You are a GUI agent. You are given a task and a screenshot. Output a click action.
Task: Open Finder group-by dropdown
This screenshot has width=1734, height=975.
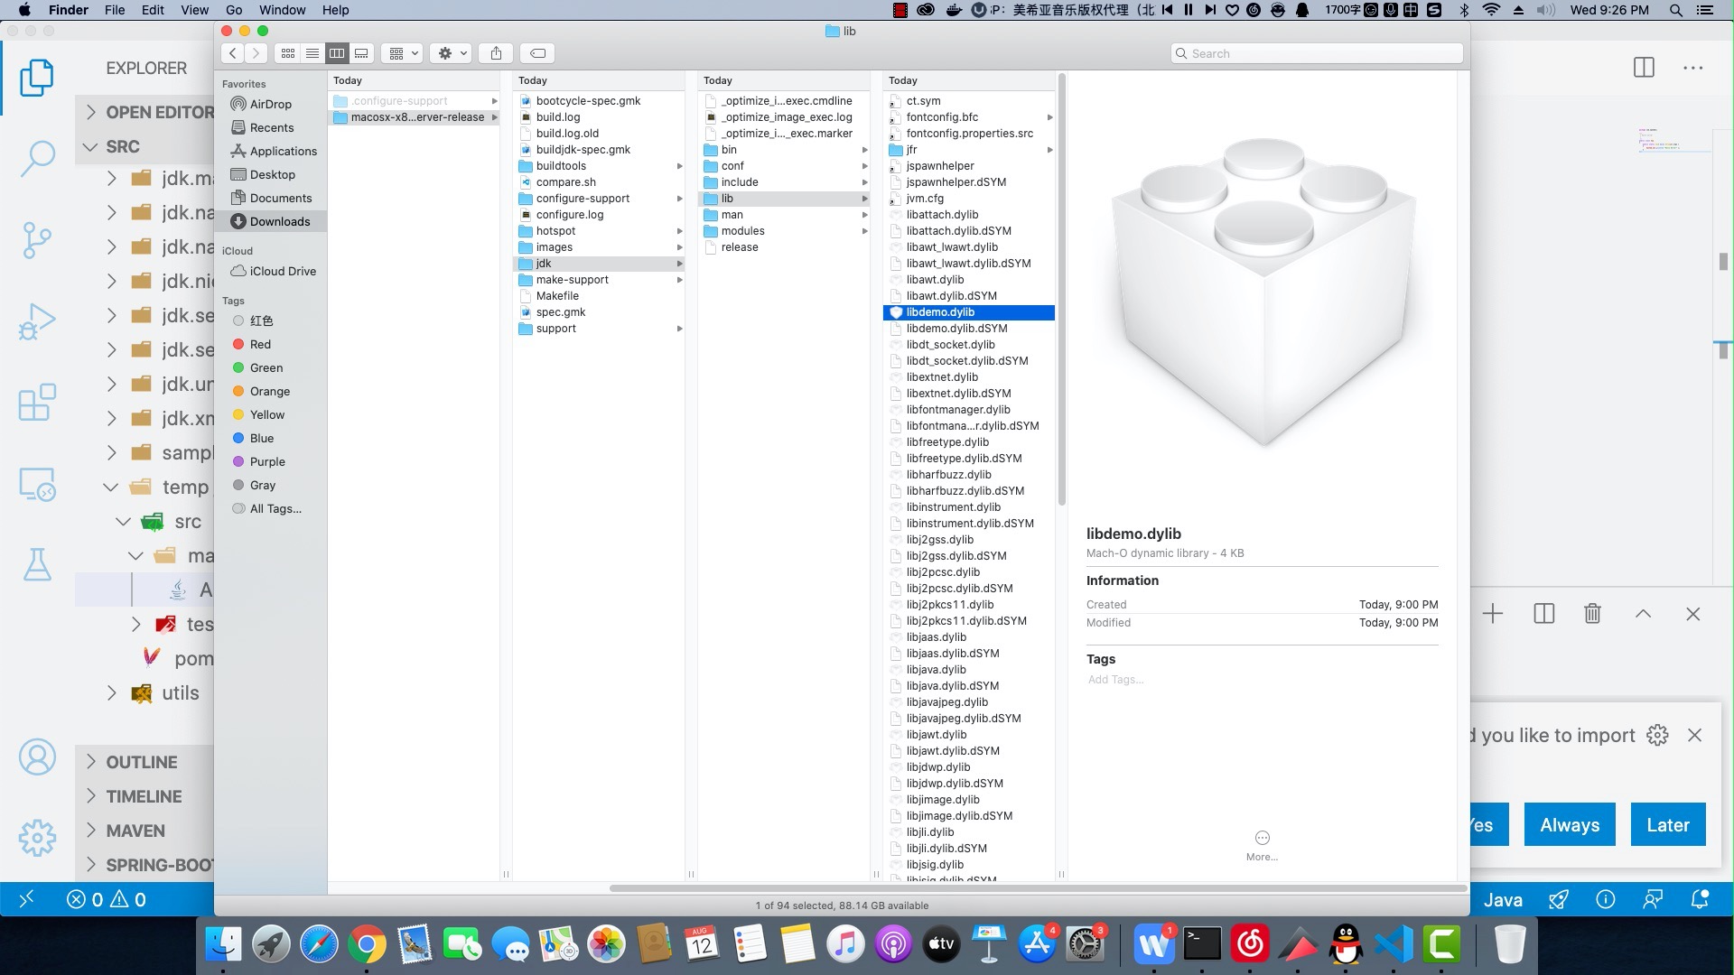(x=402, y=53)
